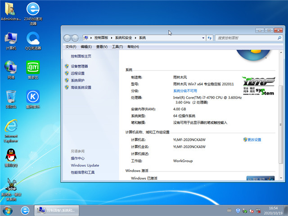
Task: Expand arrow after 系统和安全 breadcrumb
Action: (x=135, y=38)
